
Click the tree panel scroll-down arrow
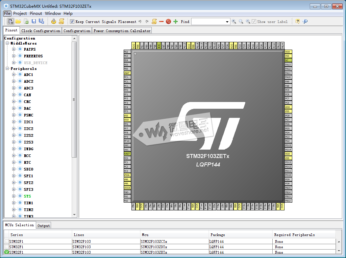[74, 214]
